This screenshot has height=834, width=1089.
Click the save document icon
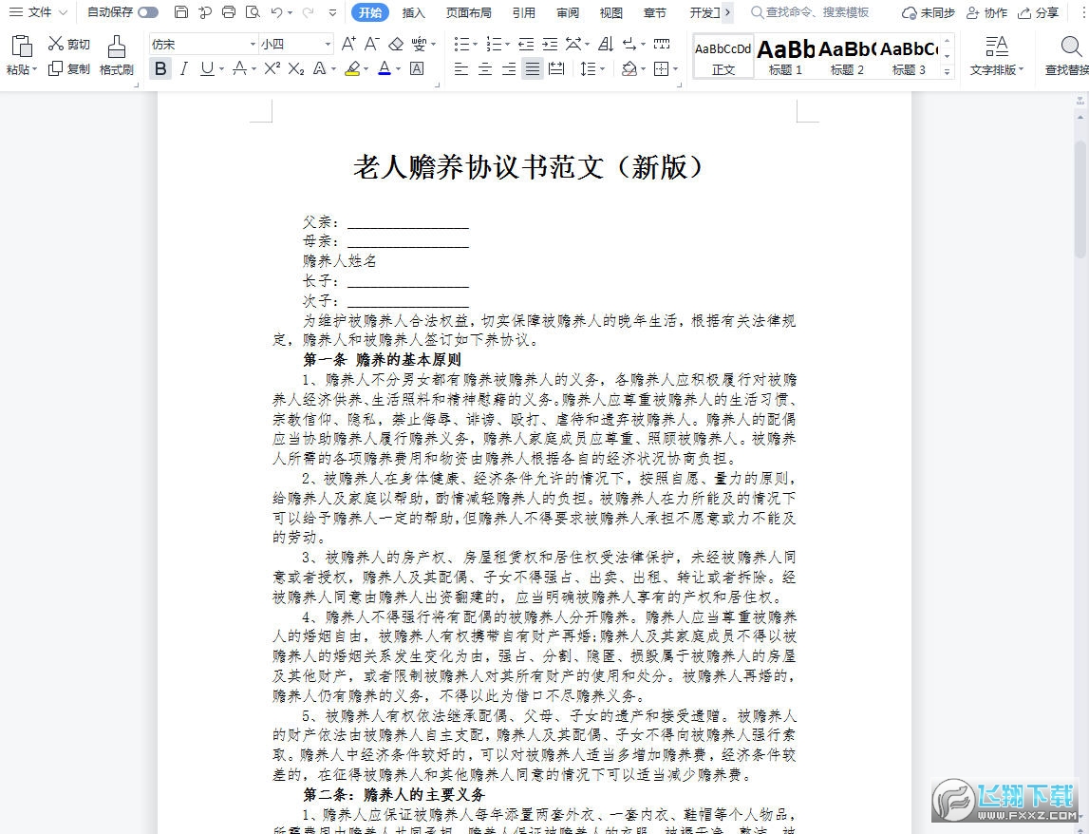(x=181, y=11)
